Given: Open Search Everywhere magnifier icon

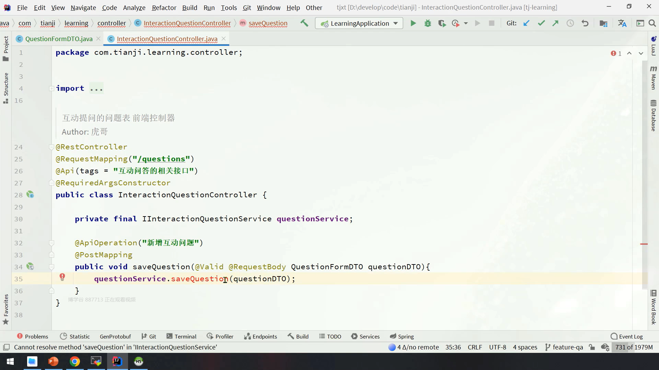Looking at the screenshot, I should click(652, 23).
